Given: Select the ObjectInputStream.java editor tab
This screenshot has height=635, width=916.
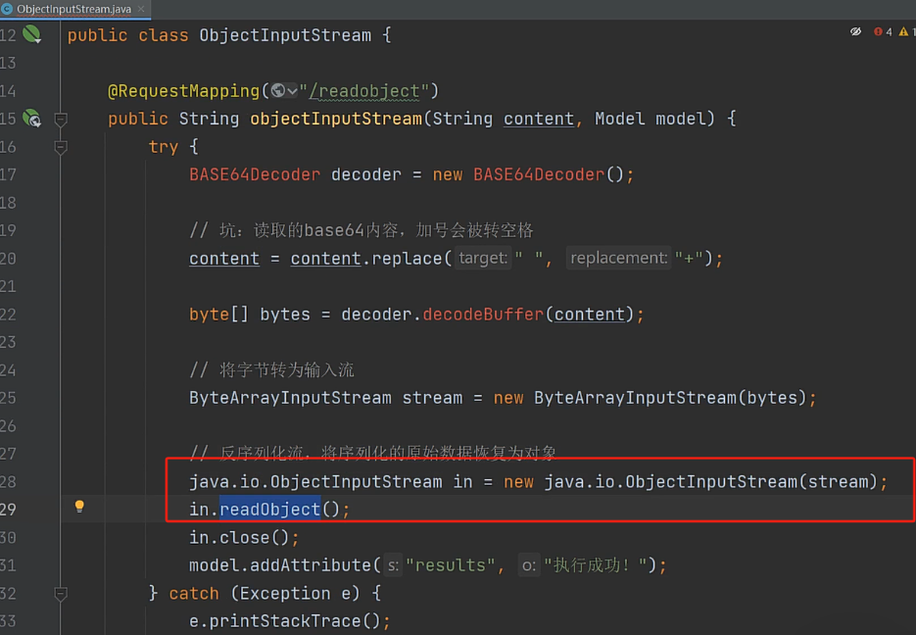Looking at the screenshot, I should point(73,8).
